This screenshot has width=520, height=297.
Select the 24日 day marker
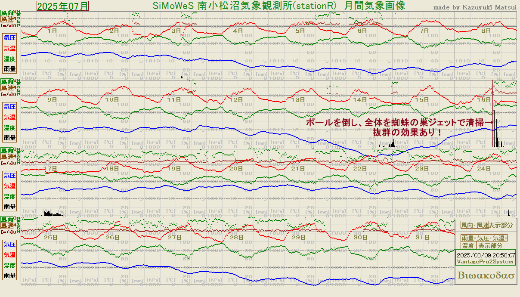(484, 169)
